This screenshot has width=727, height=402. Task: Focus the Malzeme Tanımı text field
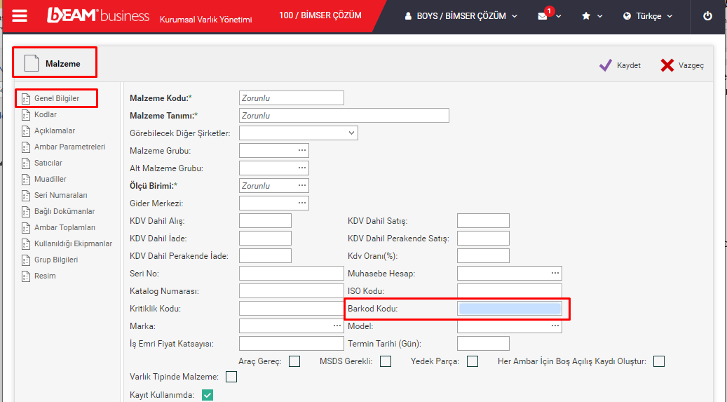pyautogui.click(x=344, y=116)
